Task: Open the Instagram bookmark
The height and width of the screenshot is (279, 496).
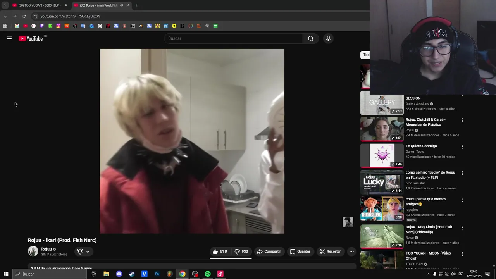Action: point(58,26)
